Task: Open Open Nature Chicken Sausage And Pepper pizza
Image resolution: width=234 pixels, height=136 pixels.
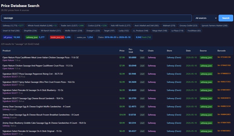Action: pyautogui.click(x=117, y=67)
